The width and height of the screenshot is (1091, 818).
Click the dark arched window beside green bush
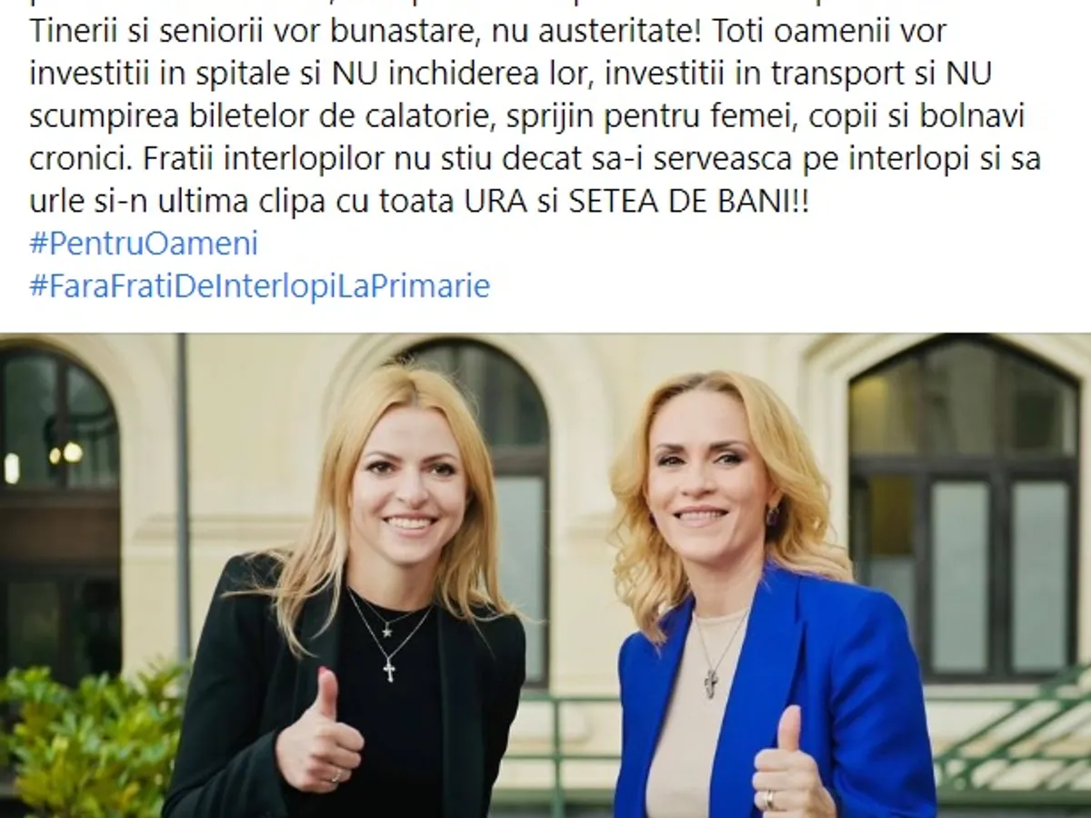click(x=57, y=509)
